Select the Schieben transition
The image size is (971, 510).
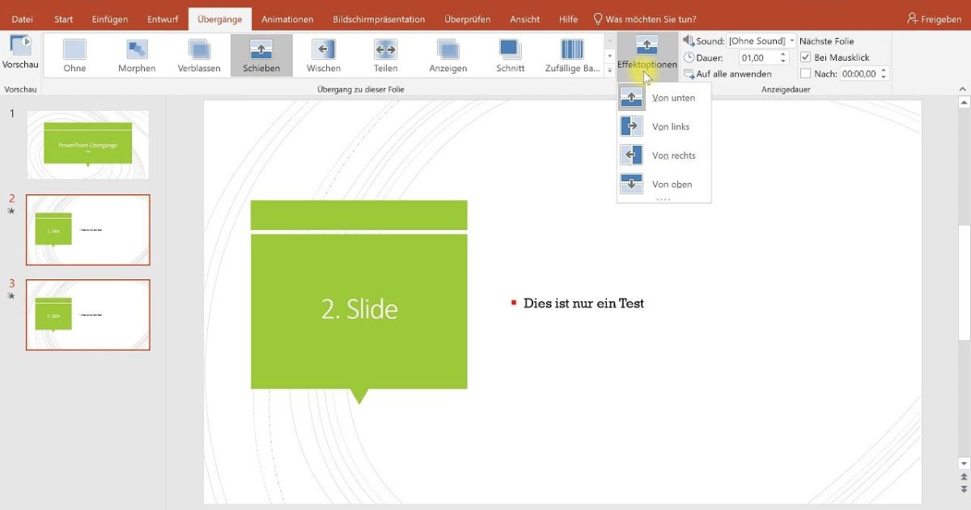tap(261, 55)
